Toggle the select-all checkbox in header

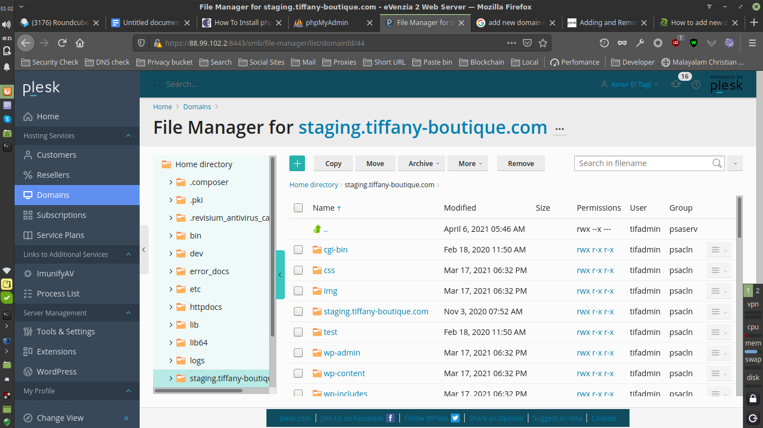point(298,208)
